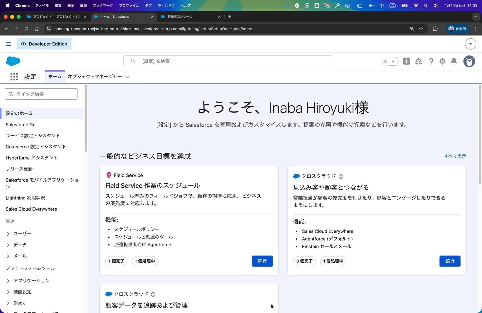
Task: Open the favorites list dropdown arrow
Action: point(393,61)
